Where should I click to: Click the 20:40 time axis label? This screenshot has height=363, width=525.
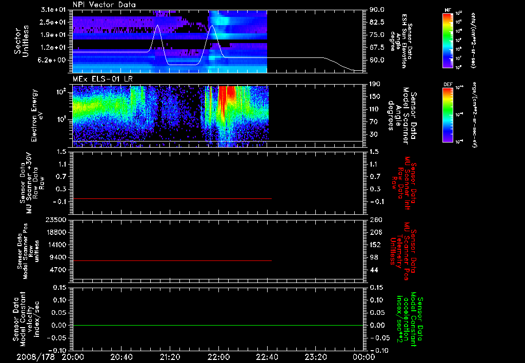121,357
